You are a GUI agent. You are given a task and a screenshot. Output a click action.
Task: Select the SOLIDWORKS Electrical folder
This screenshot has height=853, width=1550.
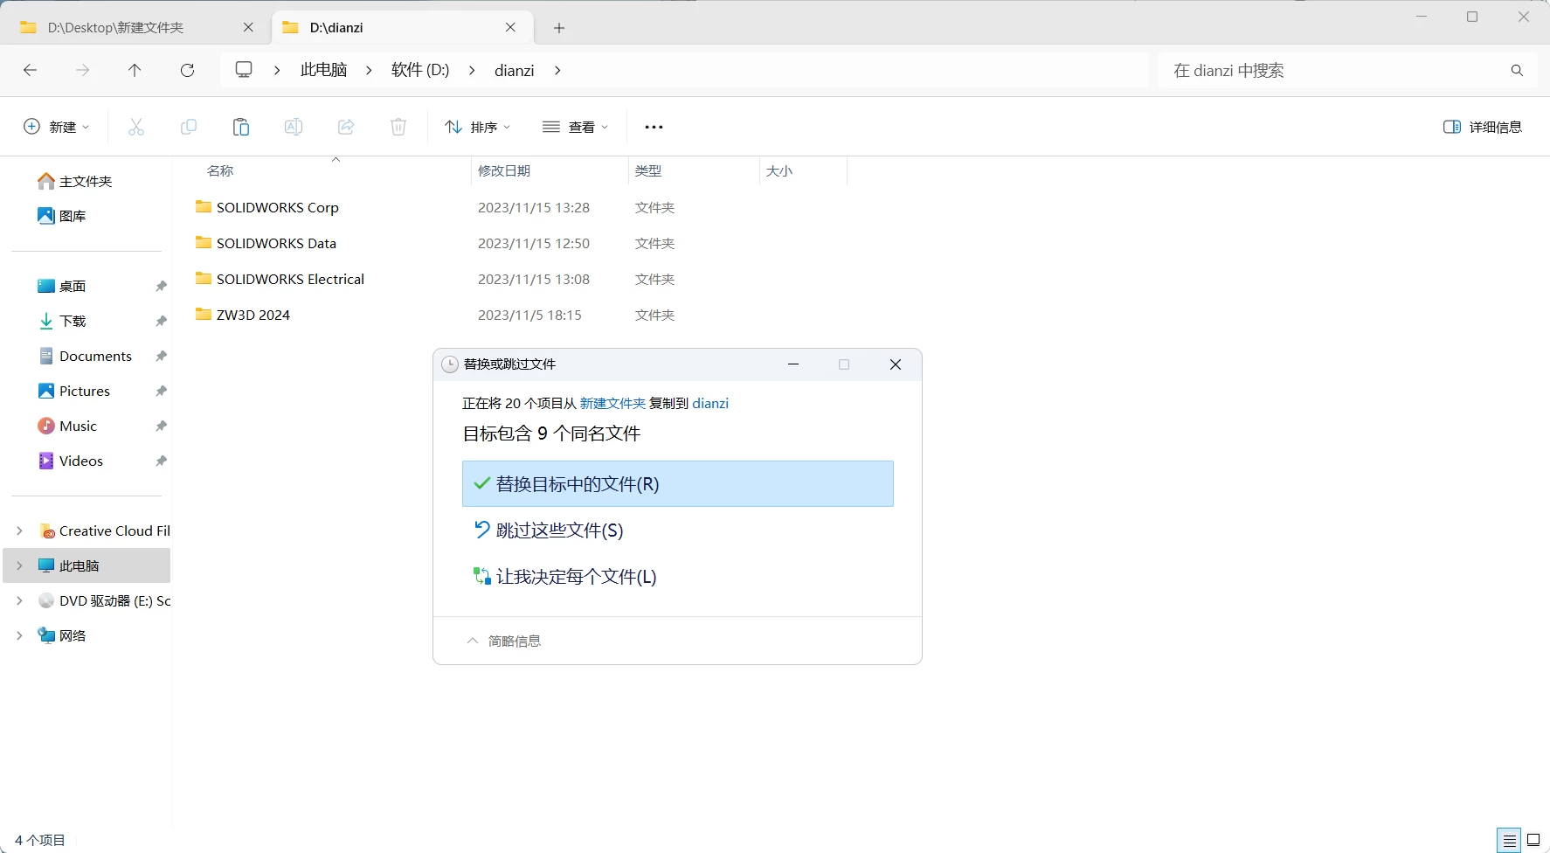tap(290, 279)
